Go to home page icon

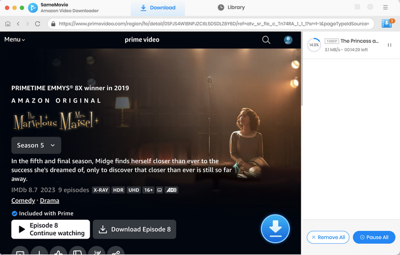click(x=8, y=23)
